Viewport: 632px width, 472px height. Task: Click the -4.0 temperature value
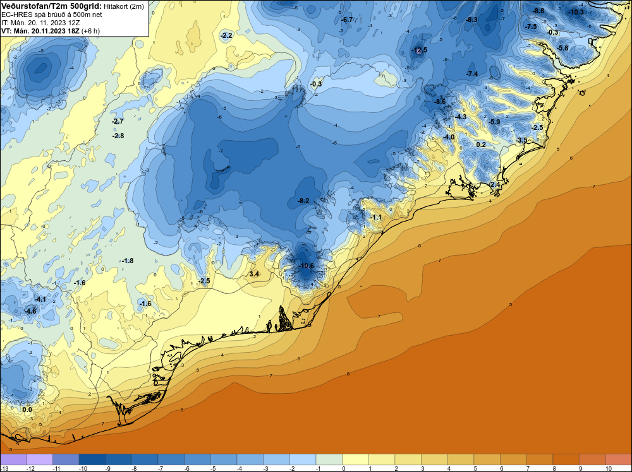pyautogui.click(x=449, y=137)
